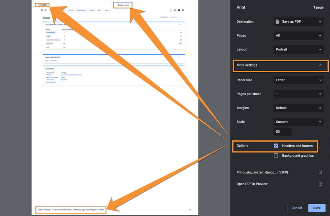Click the Administration quick link
Image resolution: width=330 pixels, height=216 pixels.
[51, 82]
